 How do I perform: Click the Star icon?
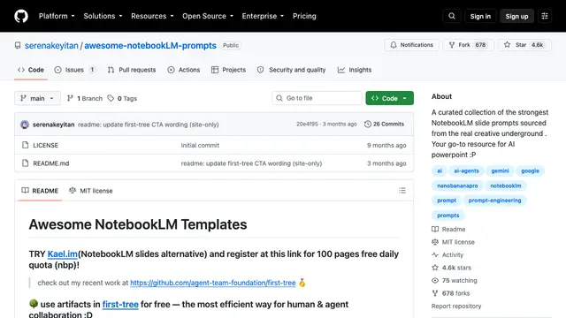pos(507,45)
